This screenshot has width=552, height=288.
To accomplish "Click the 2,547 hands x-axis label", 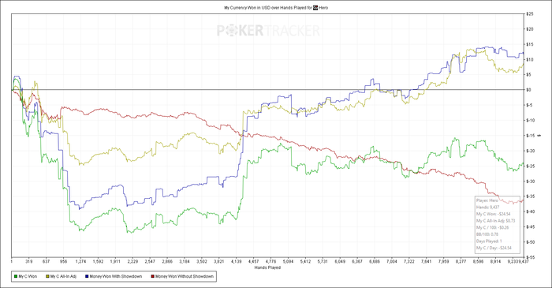I will 150,262.
